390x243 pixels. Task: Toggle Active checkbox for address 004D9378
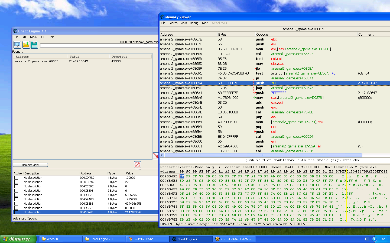tap(16, 208)
